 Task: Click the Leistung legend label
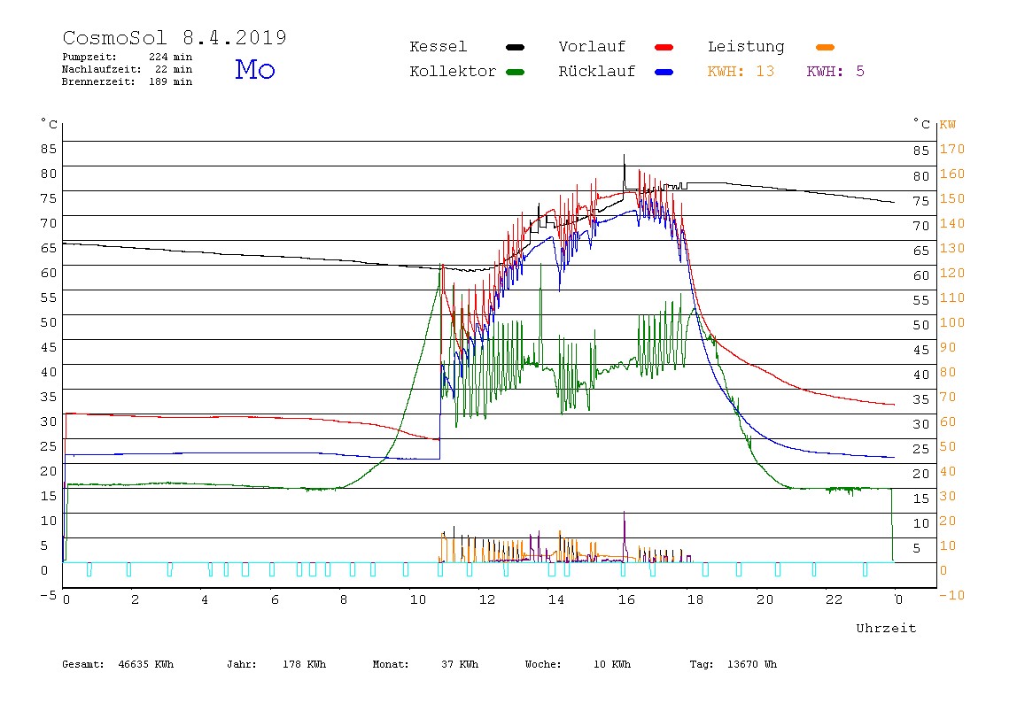coord(746,47)
